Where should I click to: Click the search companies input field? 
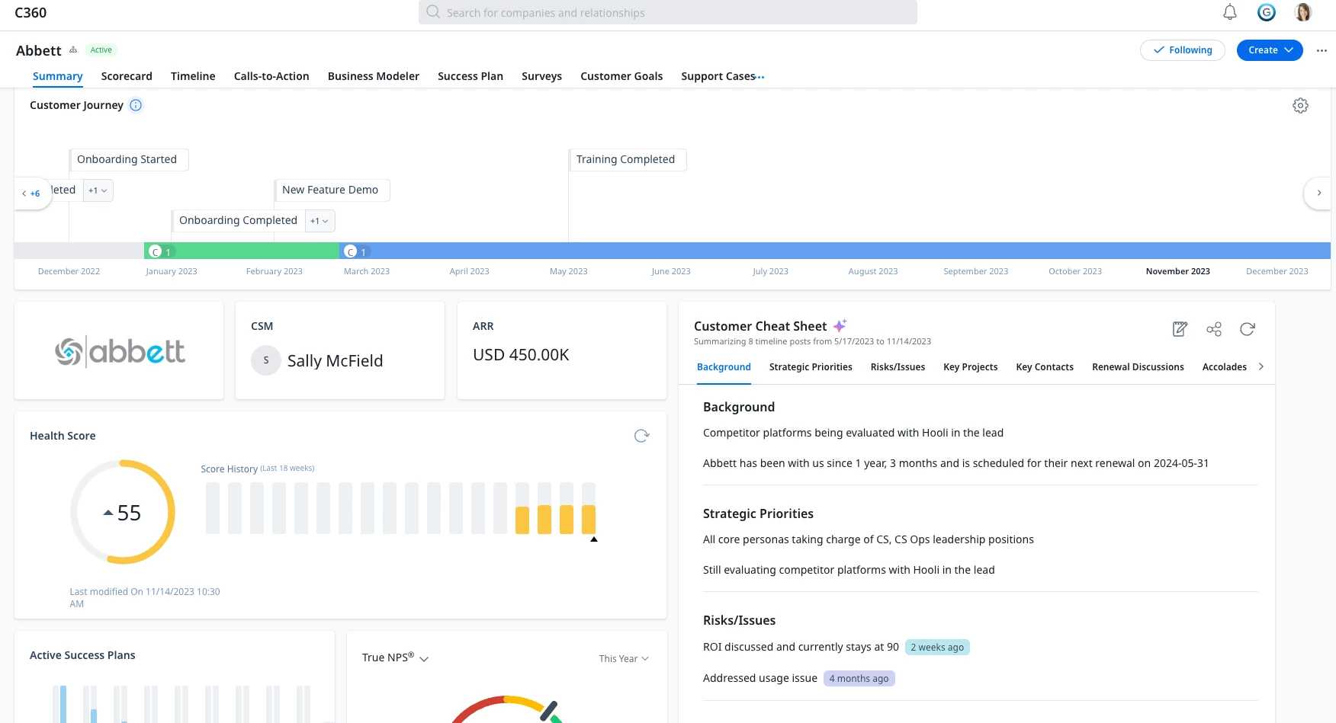click(667, 12)
